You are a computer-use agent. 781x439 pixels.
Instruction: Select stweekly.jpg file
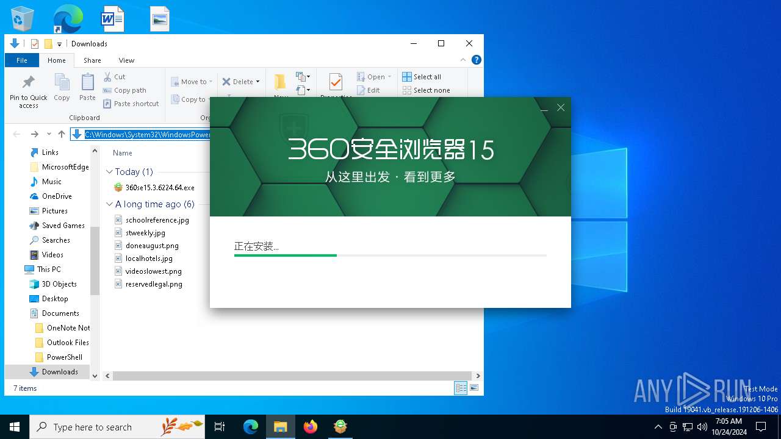pyautogui.click(x=140, y=233)
